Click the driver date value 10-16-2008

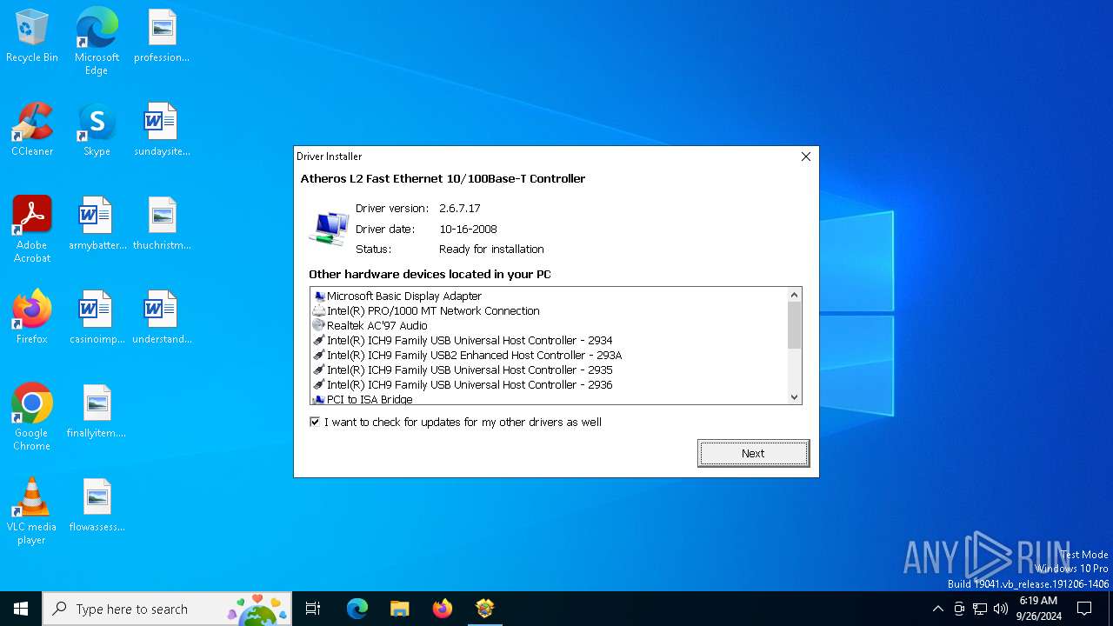point(468,229)
